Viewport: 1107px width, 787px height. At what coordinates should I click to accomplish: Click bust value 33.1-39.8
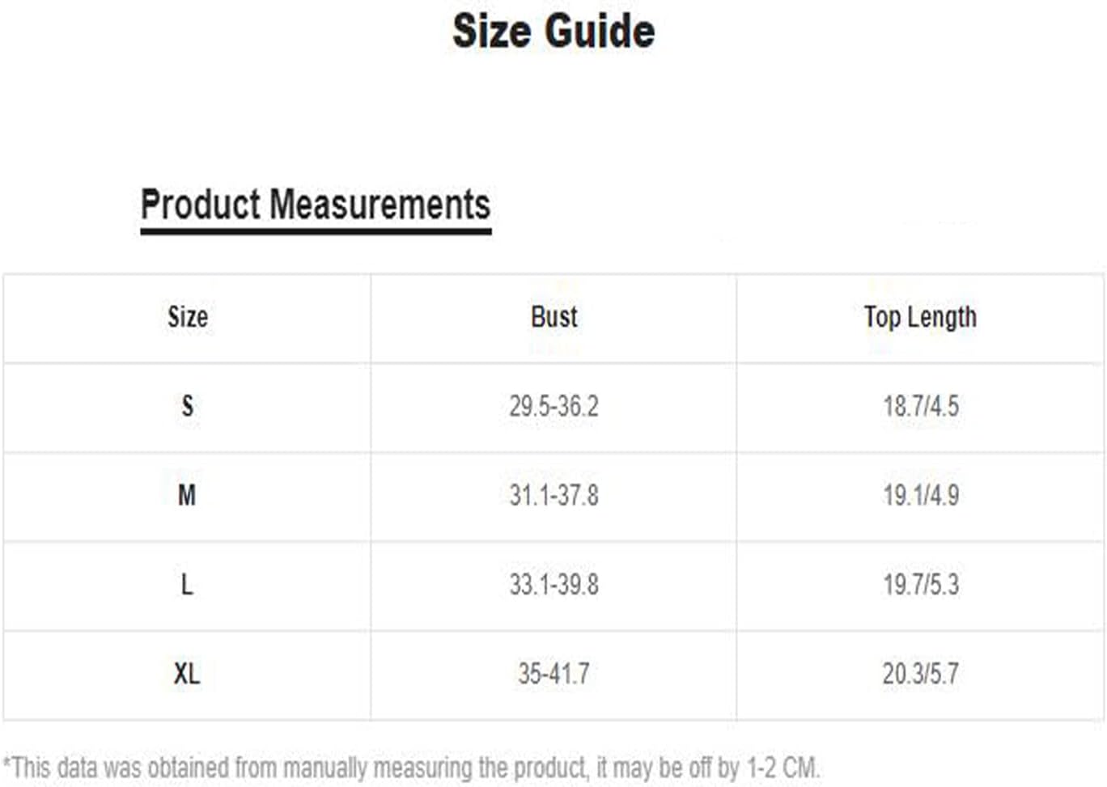(x=554, y=584)
